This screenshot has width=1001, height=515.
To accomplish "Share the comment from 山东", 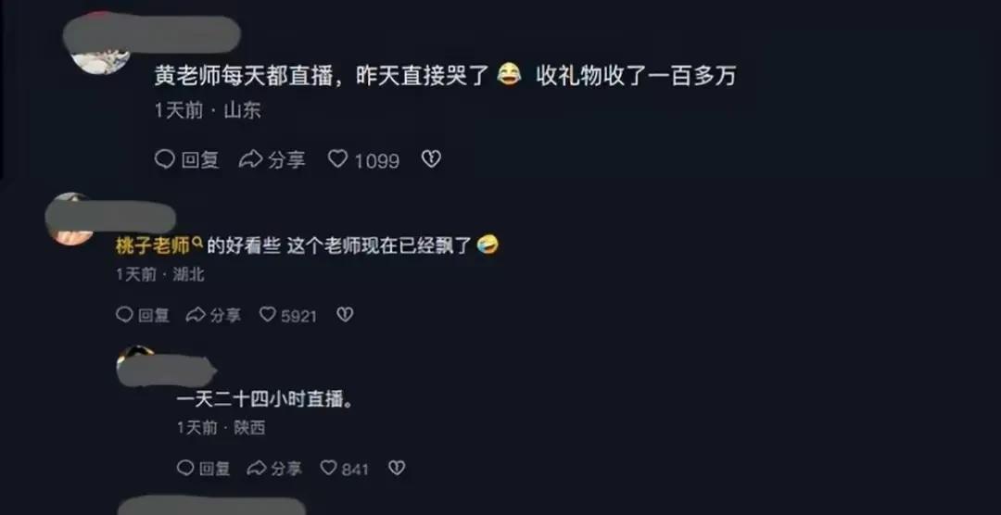I will click(x=272, y=159).
